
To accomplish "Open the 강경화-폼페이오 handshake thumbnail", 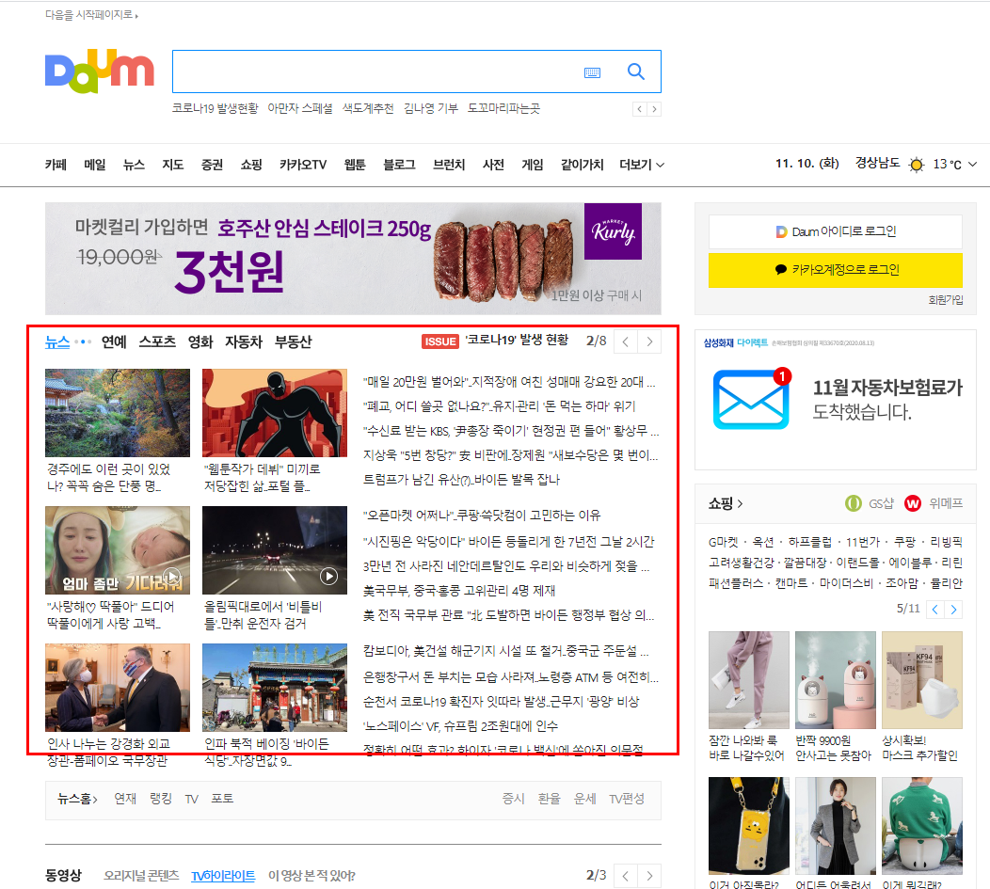I will pyautogui.click(x=118, y=687).
